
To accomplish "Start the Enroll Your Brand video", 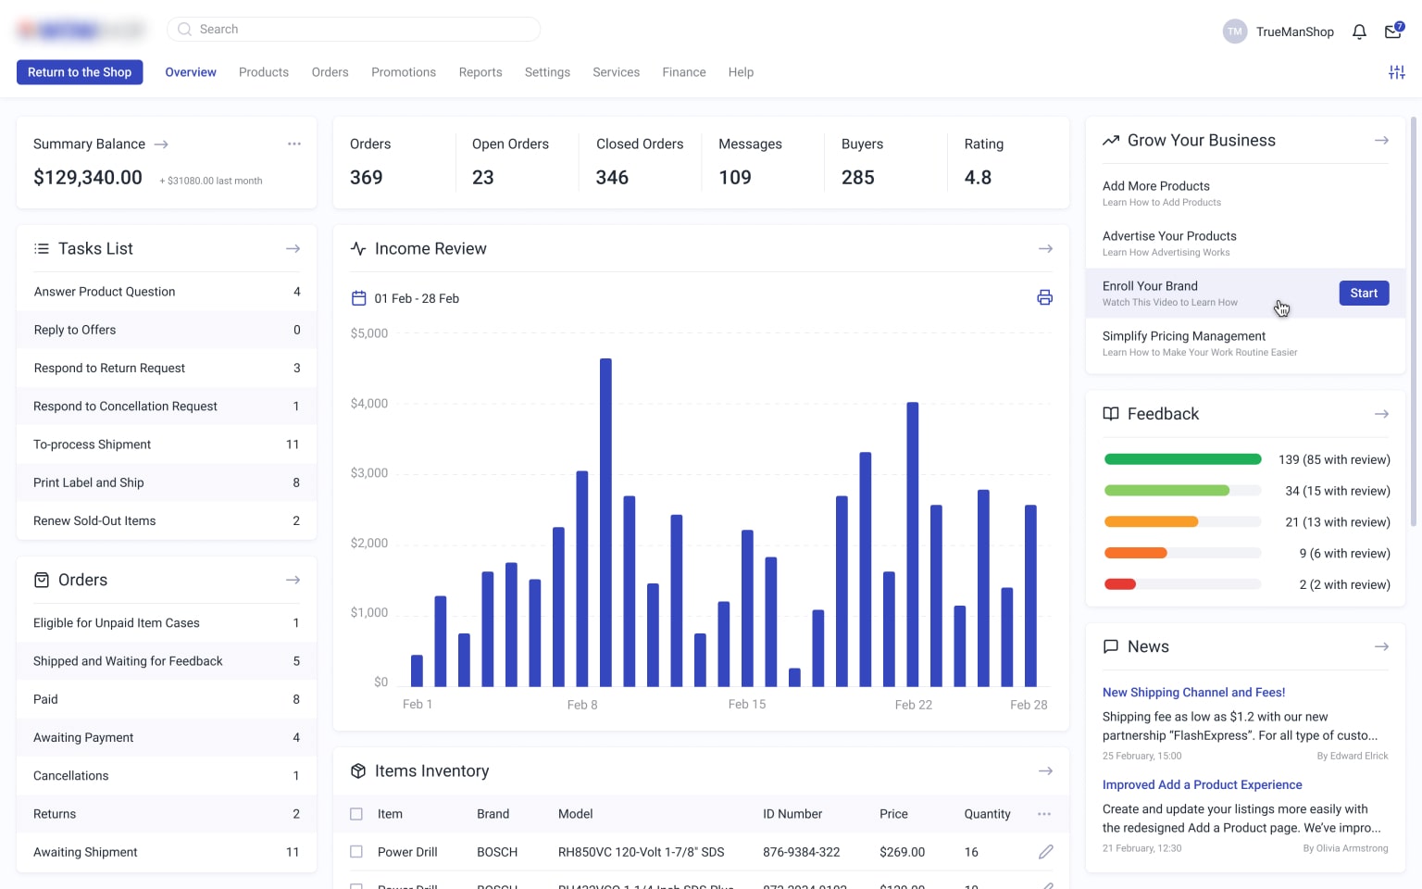I will (1364, 293).
